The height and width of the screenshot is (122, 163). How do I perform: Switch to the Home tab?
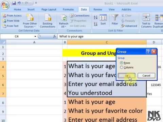[x=17, y=9]
